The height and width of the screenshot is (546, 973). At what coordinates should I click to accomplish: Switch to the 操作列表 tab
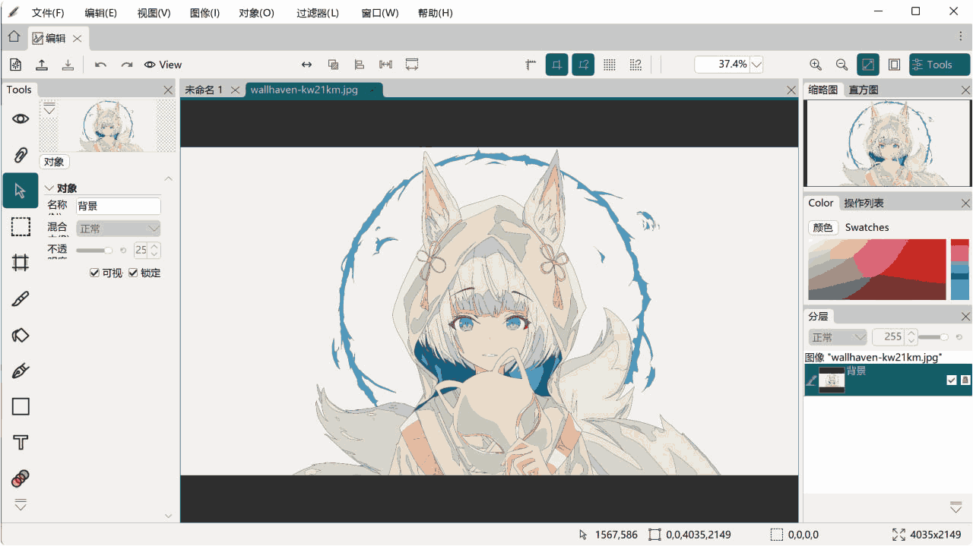[864, 203]
